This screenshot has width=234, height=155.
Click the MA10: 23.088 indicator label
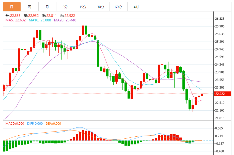(x=40, y=20)
